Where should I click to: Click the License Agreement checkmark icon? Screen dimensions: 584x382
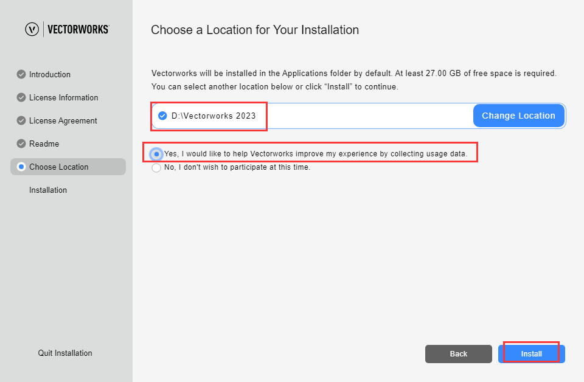point(21,120)
